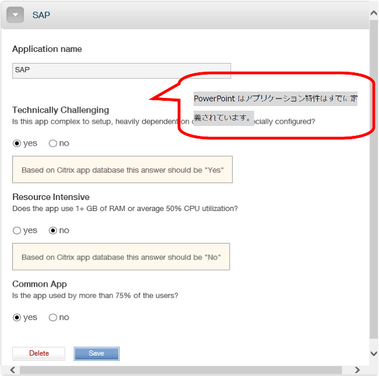The height and width of the screenshot is (376, 379).
Task: Click the 75% of the users question
Action: [95, 296]
